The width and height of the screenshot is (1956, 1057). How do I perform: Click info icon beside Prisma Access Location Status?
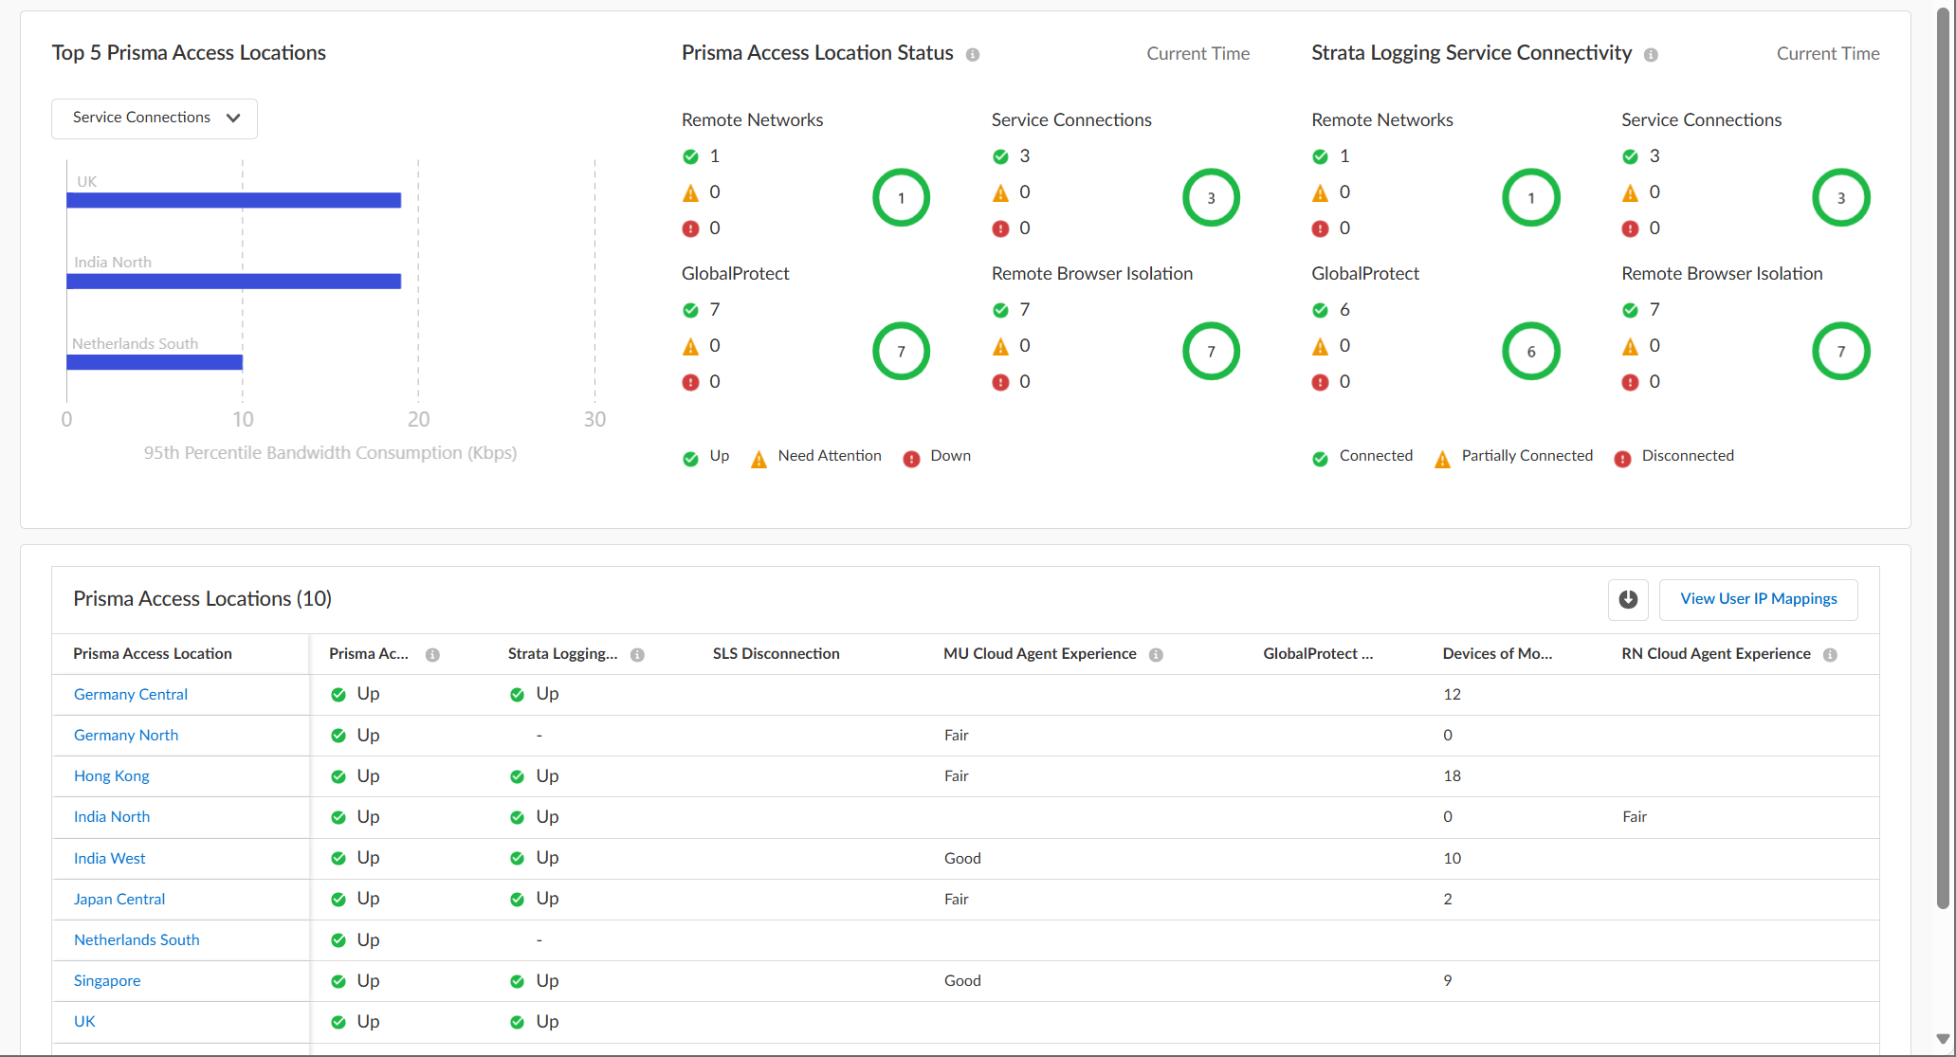pos(973,55)
